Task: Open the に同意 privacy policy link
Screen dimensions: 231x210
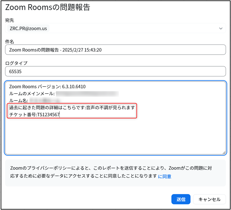Action: 164,176
